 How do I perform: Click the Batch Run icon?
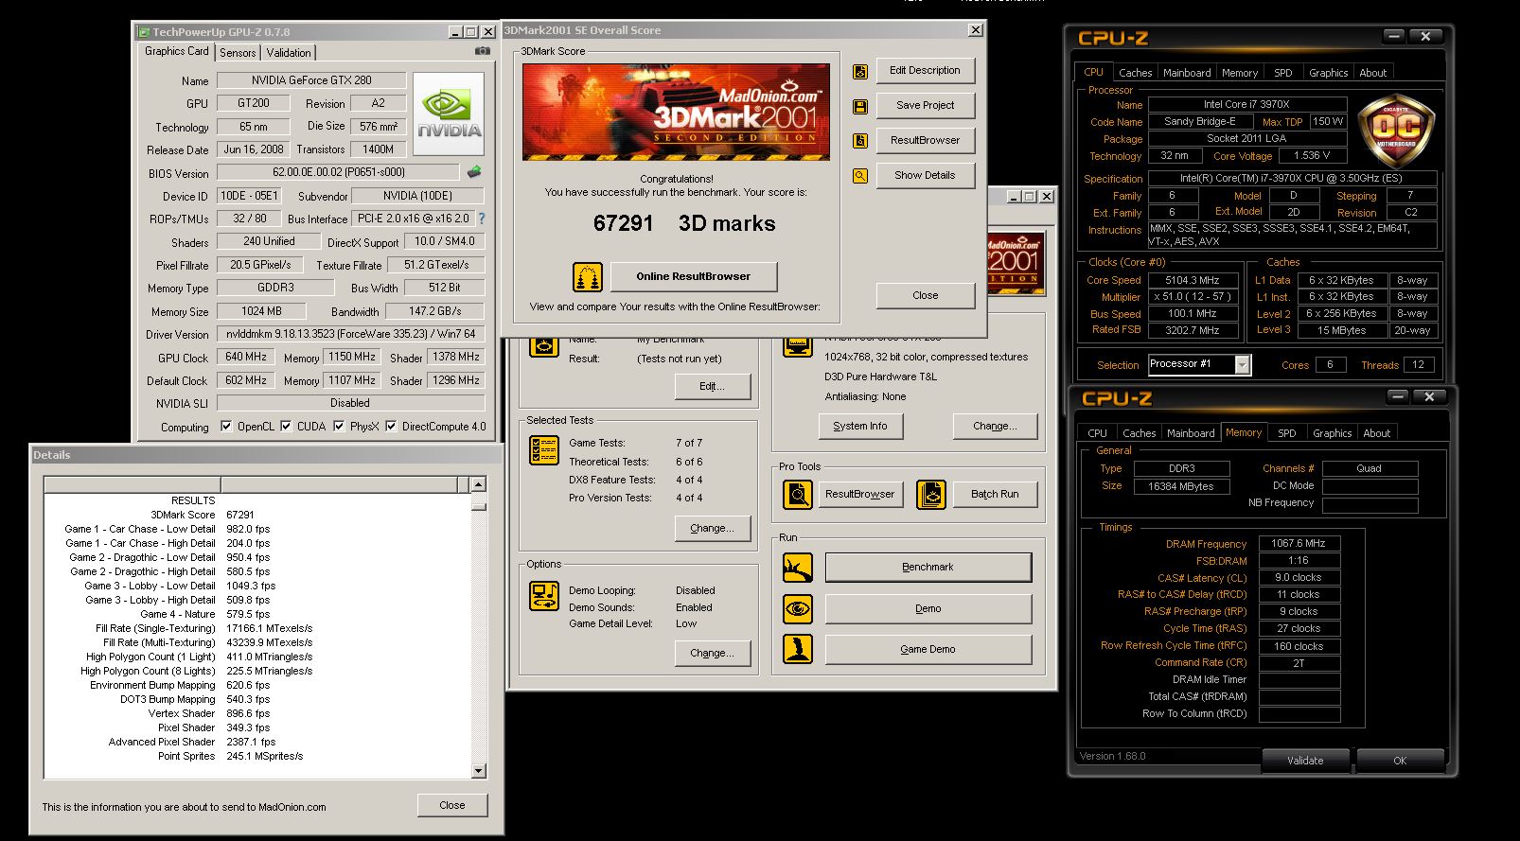pos(931,494)
